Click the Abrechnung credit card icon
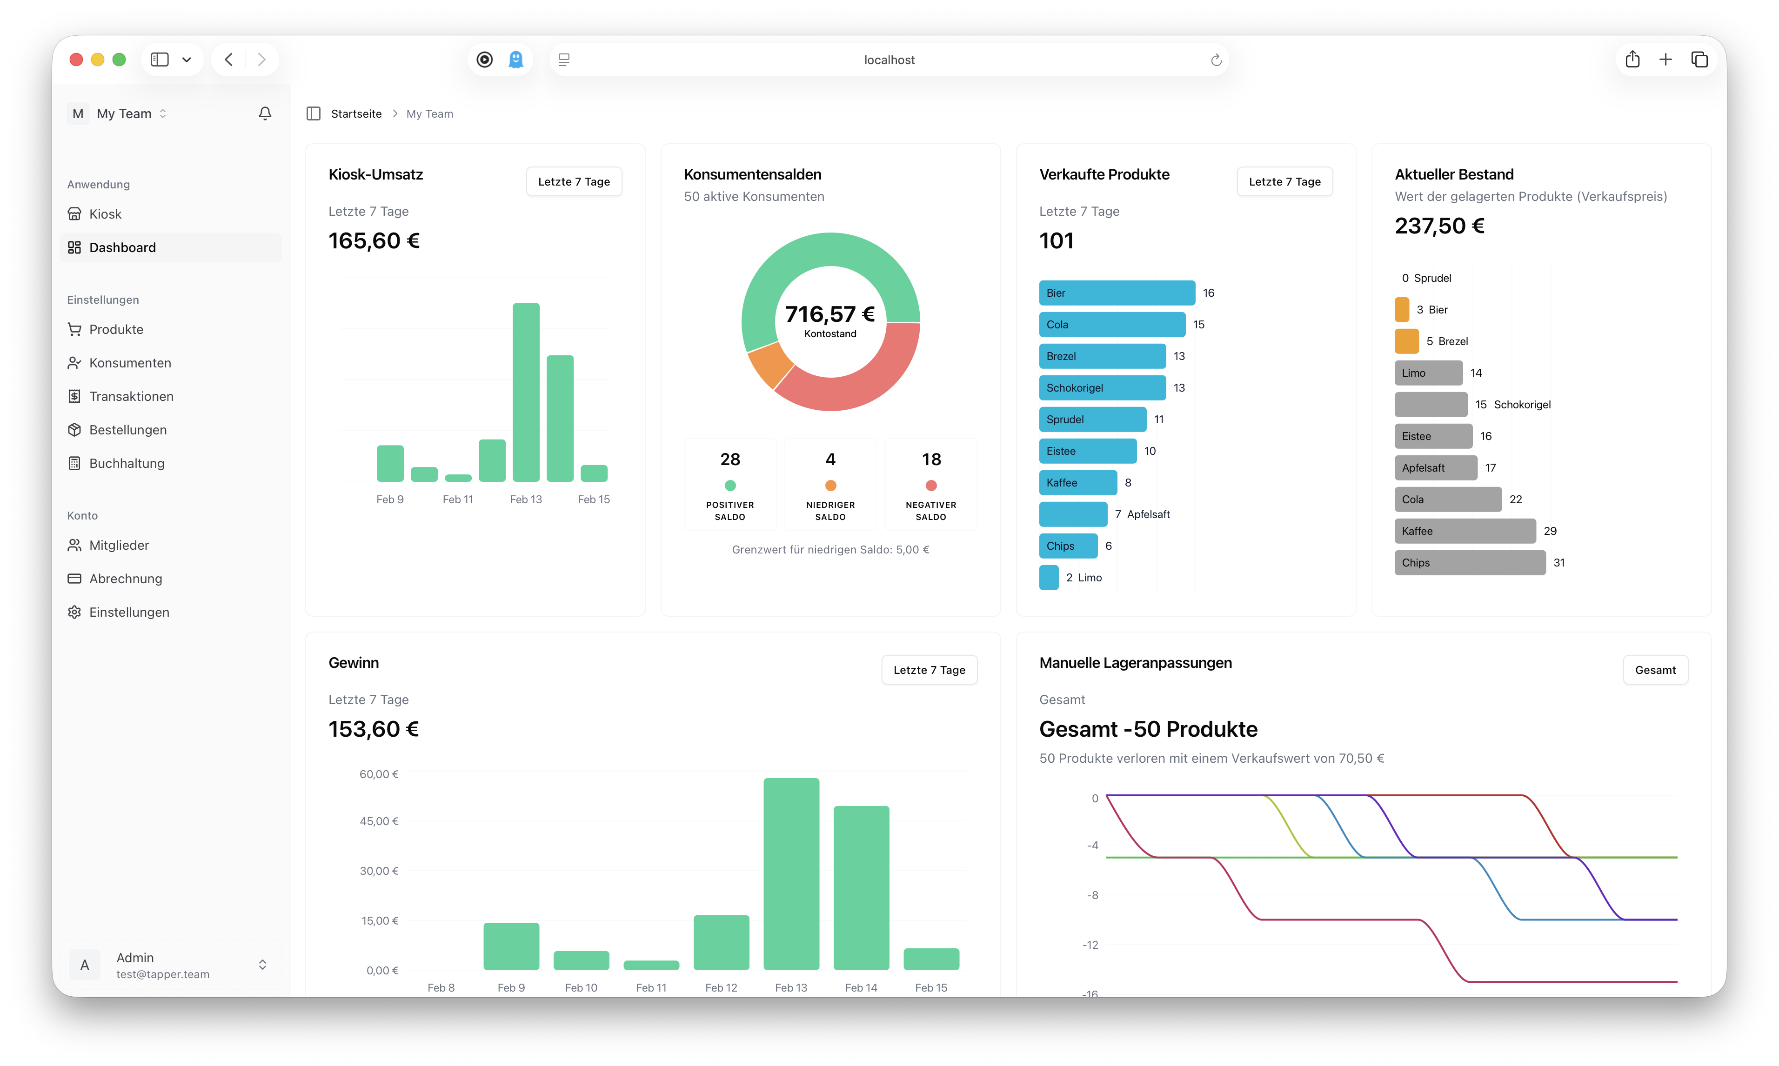The width and height of the screenshot is (1779, 1066). [74, 578]
